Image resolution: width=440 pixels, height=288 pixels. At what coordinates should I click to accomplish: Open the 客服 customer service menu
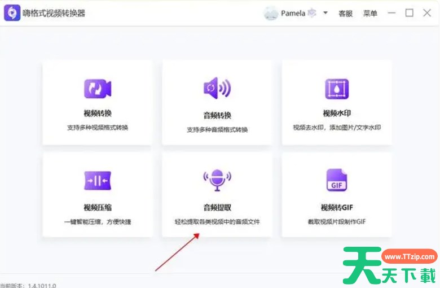[345, 13]
